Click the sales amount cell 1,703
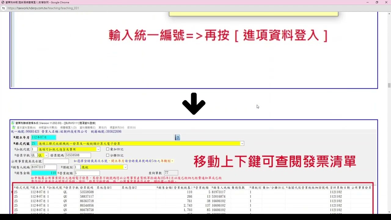 point(188,210)
